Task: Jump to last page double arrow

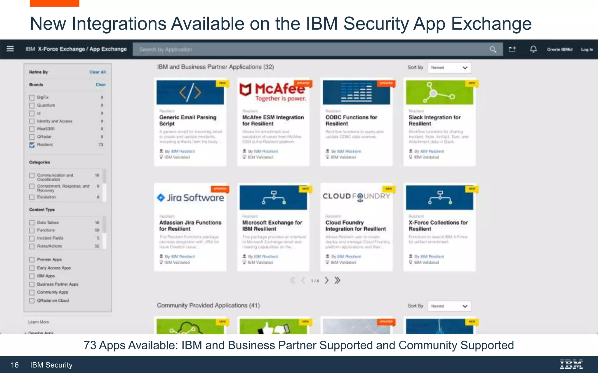Action: (337, 280)
